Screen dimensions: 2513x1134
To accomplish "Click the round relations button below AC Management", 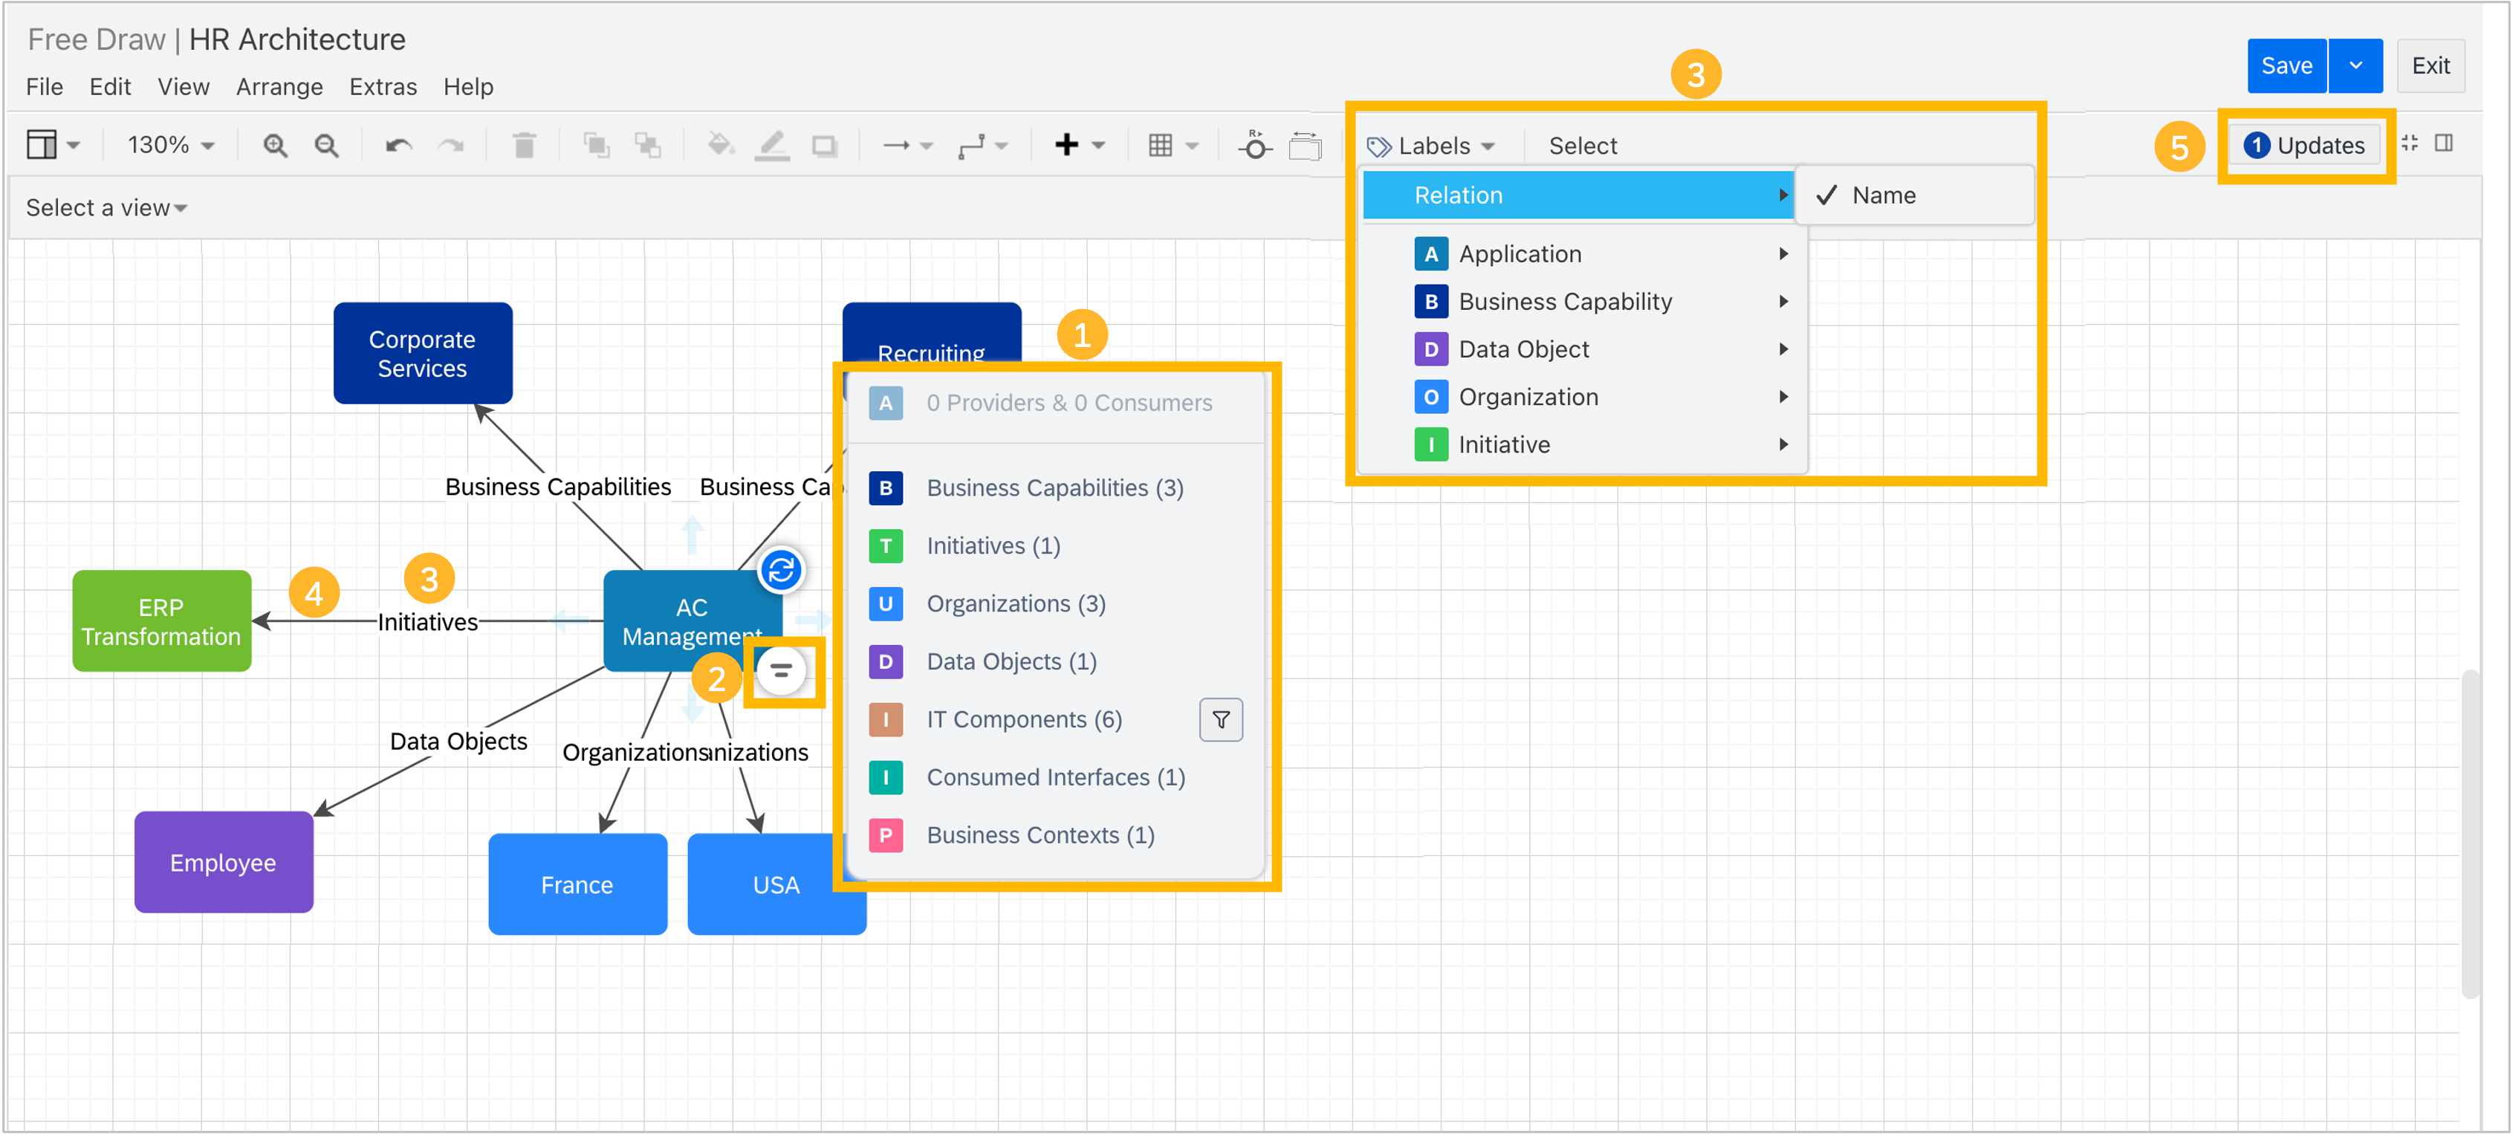I will (780, 672).
